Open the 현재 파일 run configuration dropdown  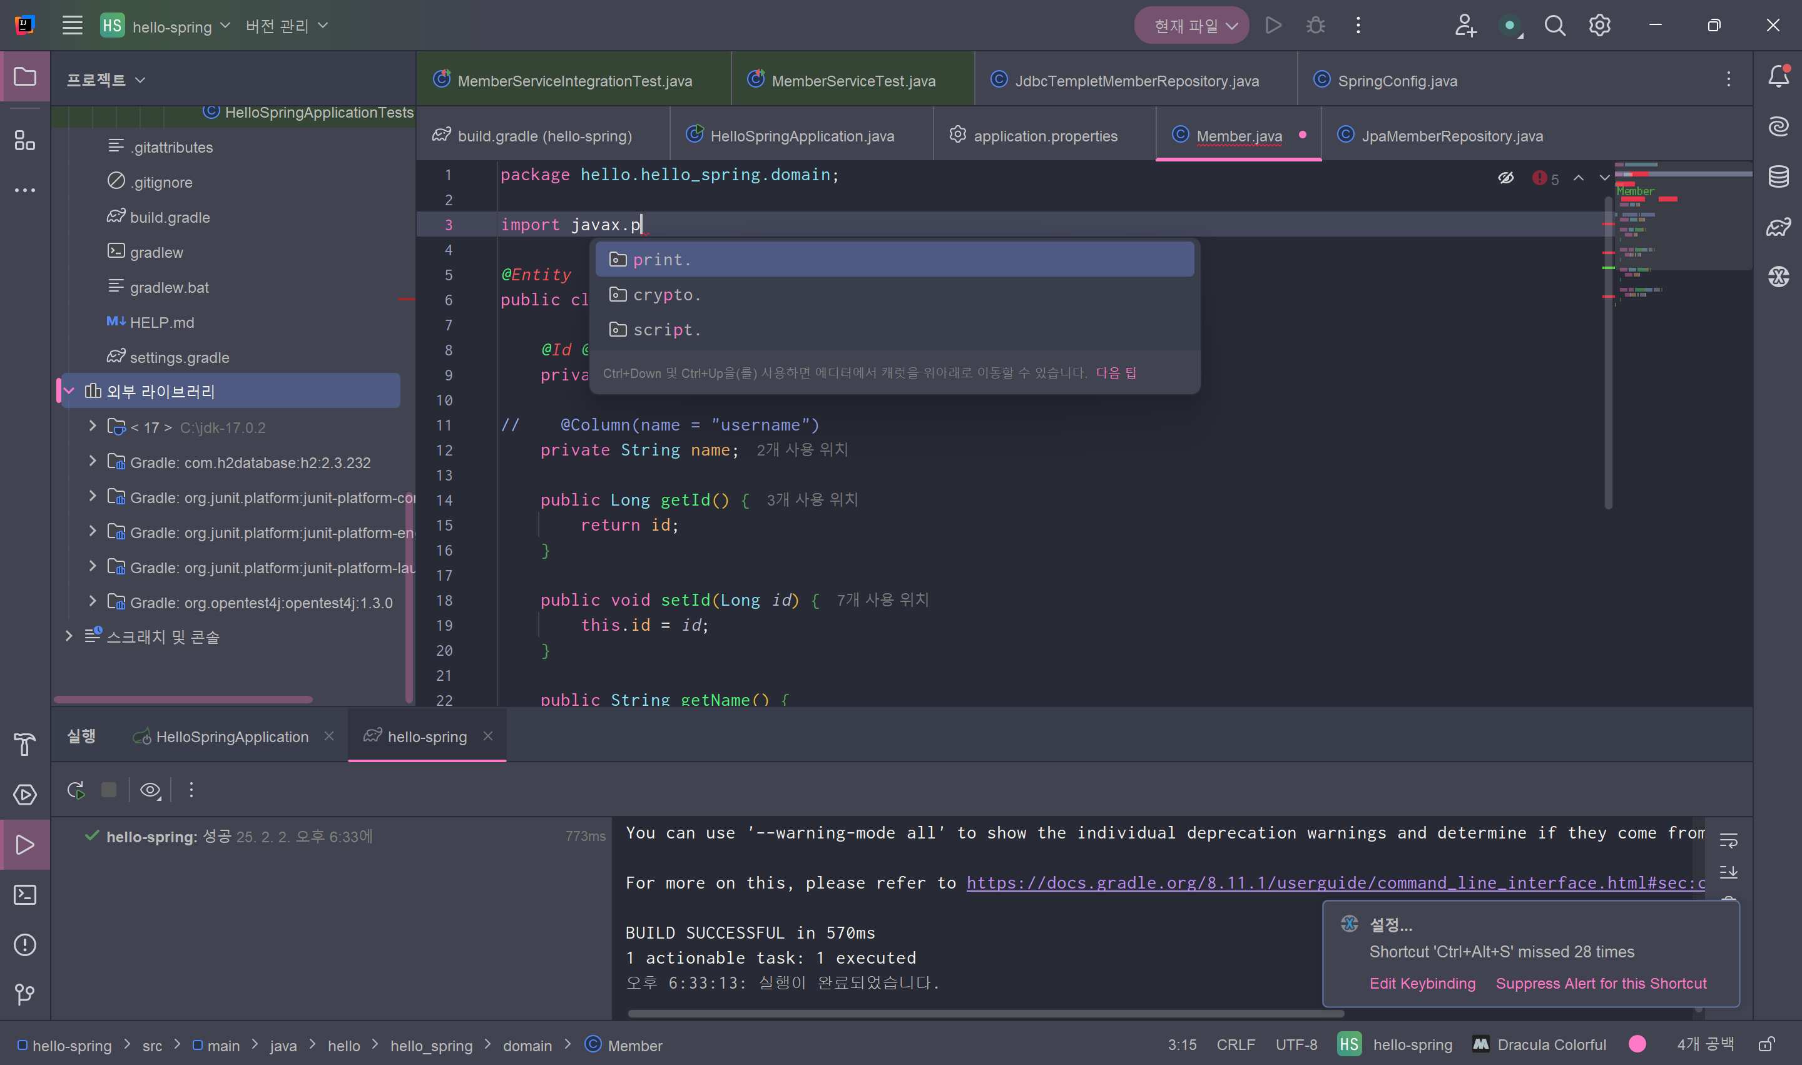point(1191,26)
